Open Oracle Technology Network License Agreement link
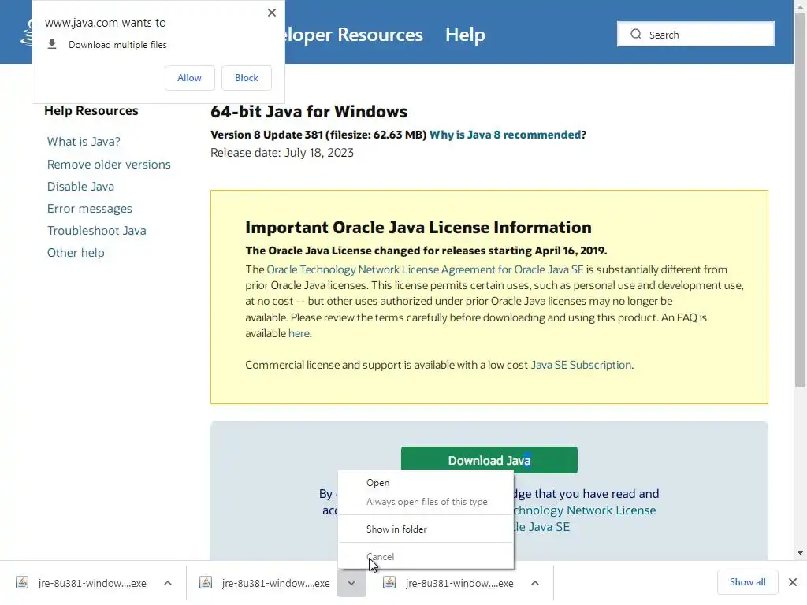 [425, 269]
